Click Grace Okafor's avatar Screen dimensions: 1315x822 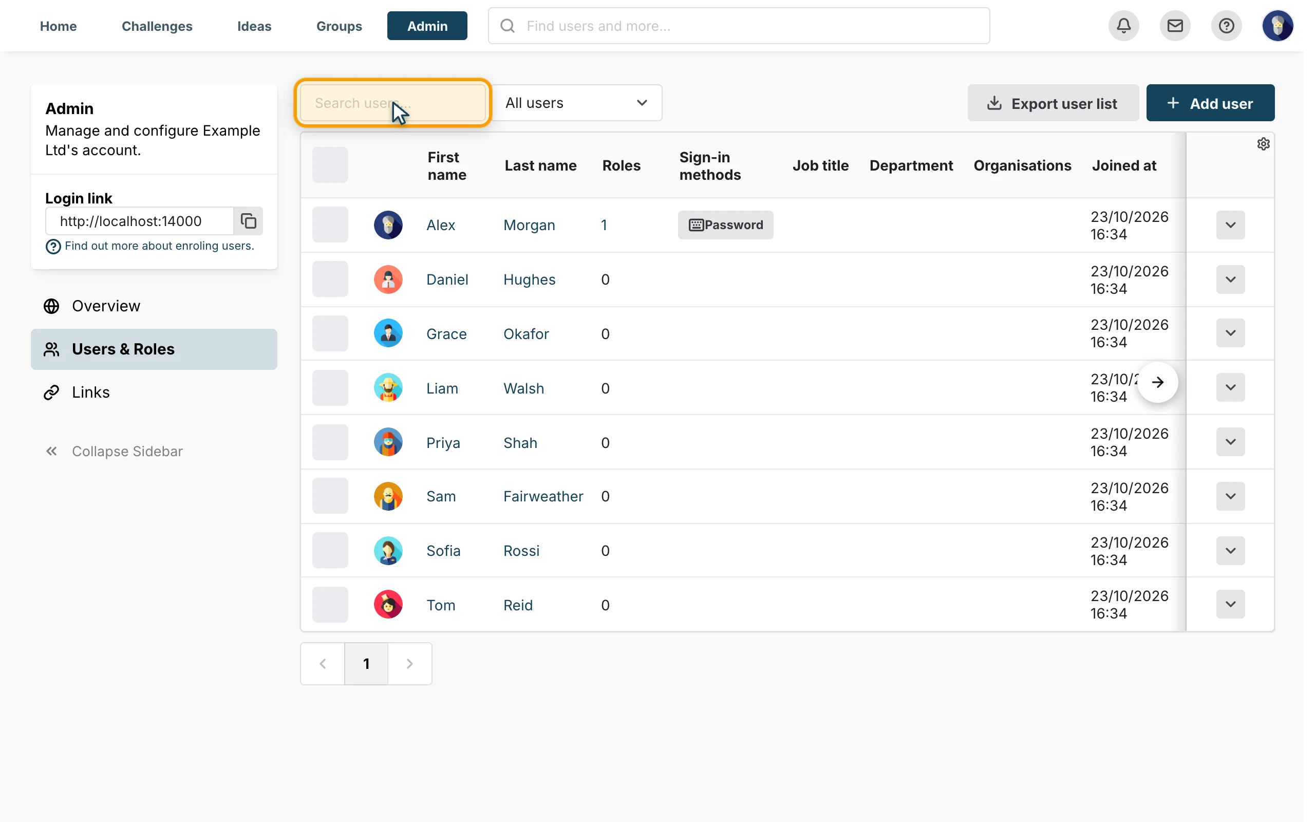point(388,333)
